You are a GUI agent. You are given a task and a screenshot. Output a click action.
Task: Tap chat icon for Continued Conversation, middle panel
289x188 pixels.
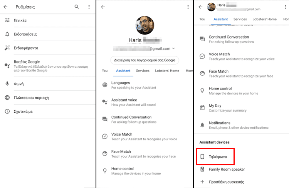click(105, 119)
